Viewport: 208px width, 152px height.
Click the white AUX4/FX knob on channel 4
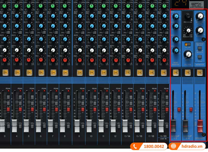(x=40, y=50)
